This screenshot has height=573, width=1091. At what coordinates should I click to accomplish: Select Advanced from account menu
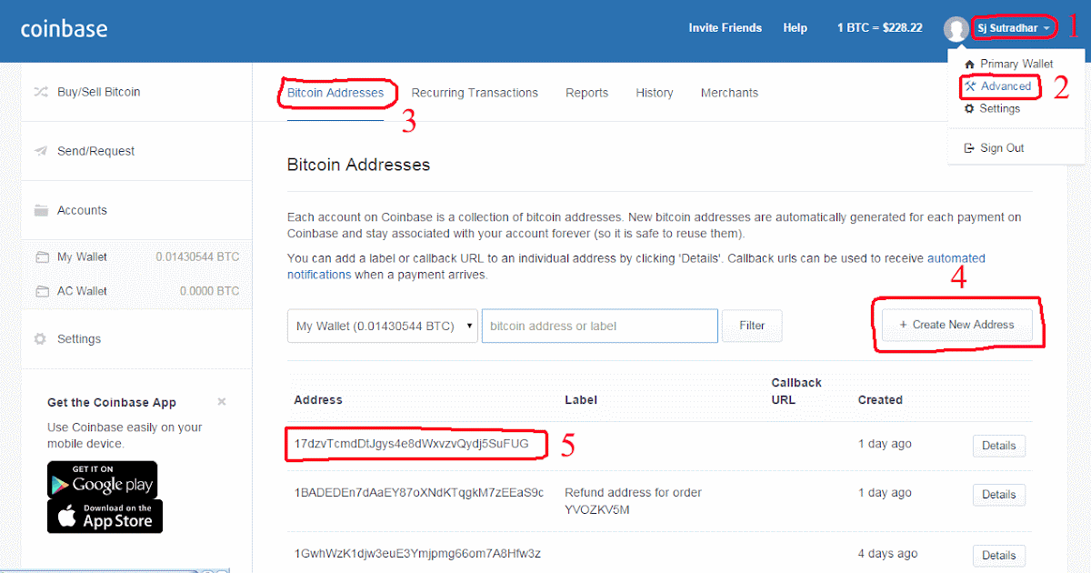(x=1006, y=86)
